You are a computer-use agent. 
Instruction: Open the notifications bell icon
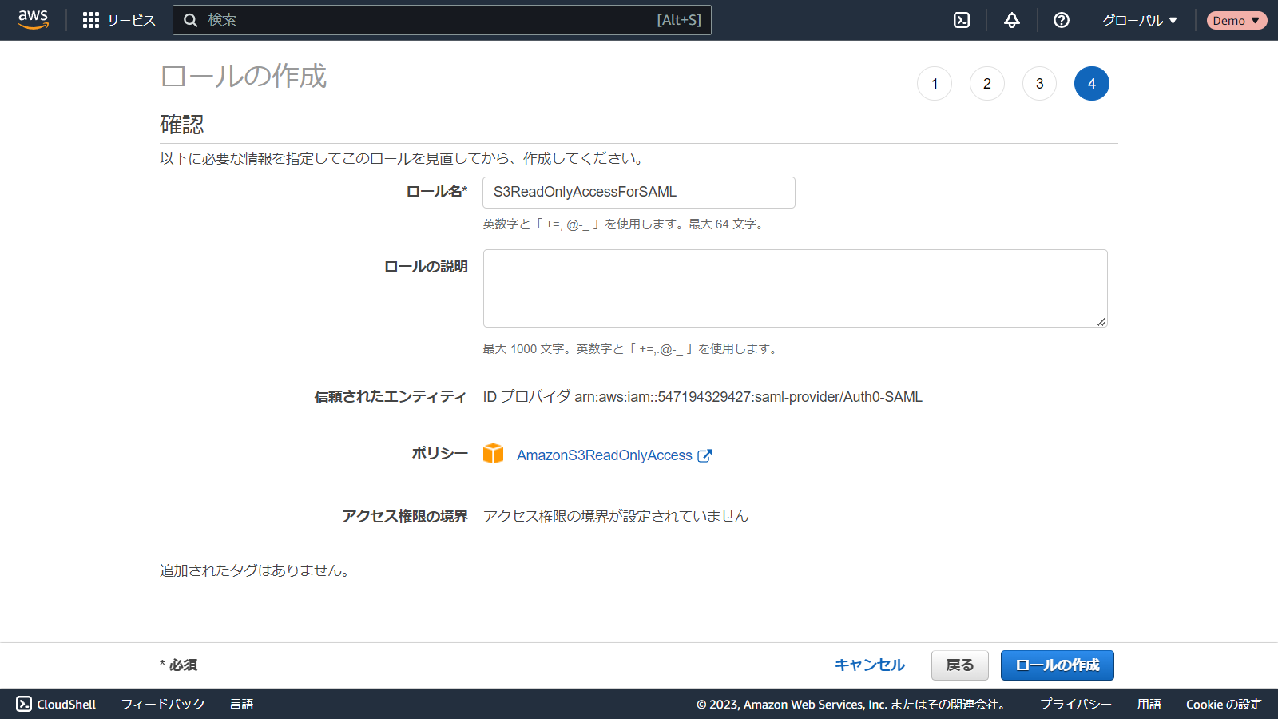(x=1012, y=20)
